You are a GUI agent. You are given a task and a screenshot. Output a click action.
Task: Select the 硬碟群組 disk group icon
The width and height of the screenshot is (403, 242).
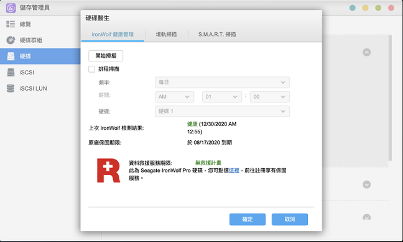coord(11,40)
